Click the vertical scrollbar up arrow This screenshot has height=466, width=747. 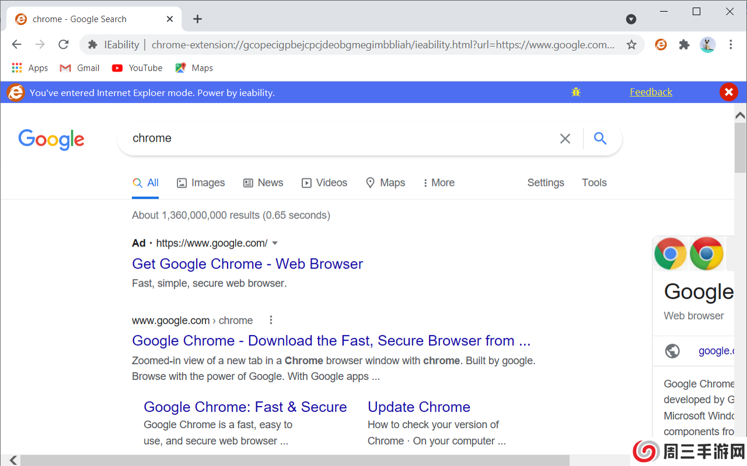[x=740, y=115]
